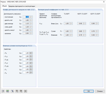Click the 'Влажные условия эксплуатации по 10.3.3' group title

pyautogui.click(x=17, y=46)
